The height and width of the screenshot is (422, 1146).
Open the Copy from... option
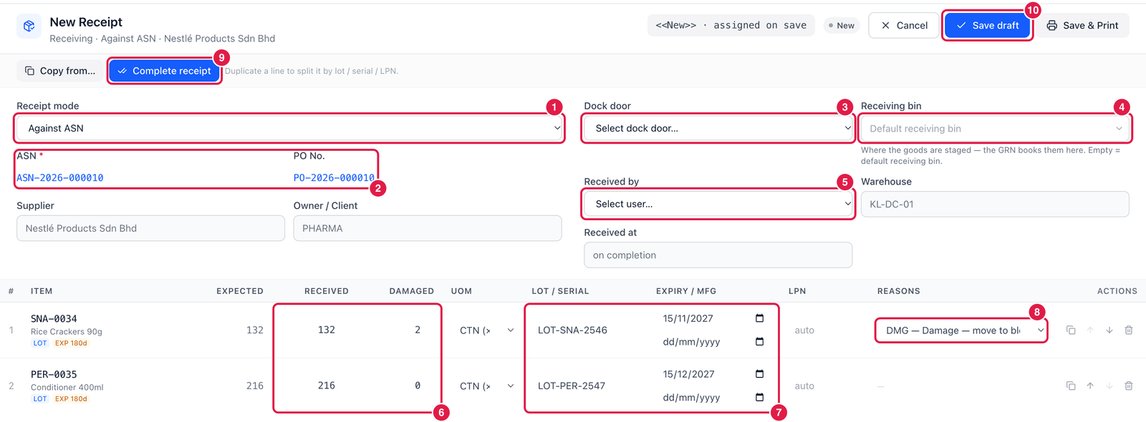60,71
